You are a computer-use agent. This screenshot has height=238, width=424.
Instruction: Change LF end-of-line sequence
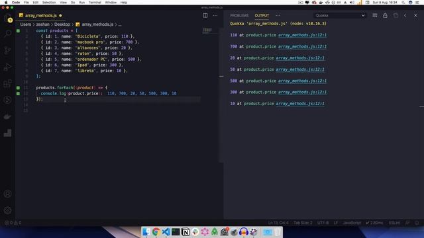coord(336,223)
